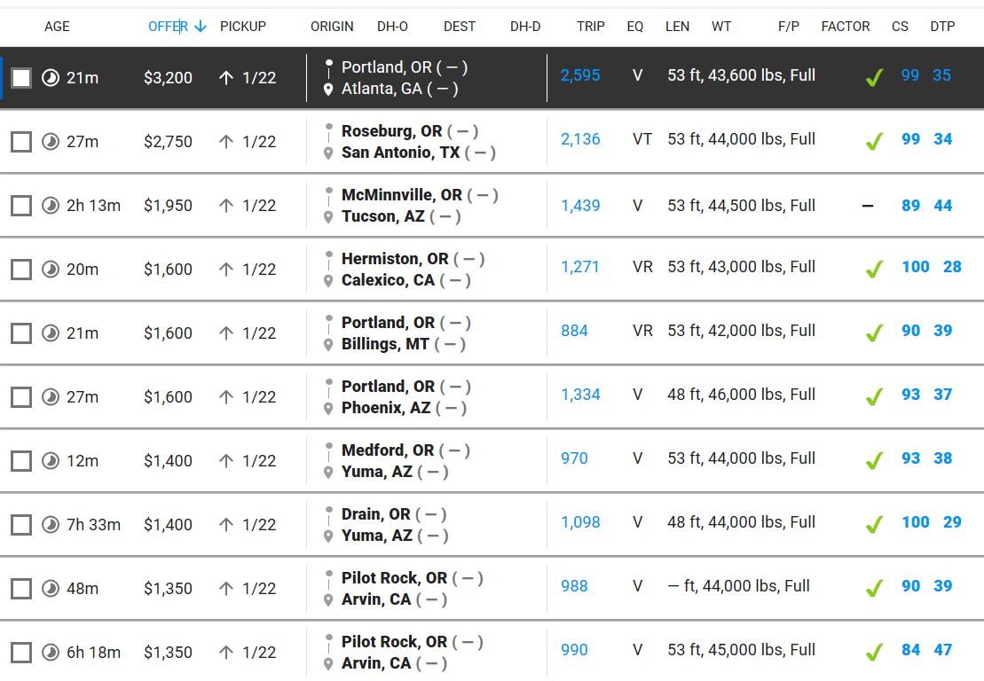984x681 pixels.
Task: Click the Pickup column header
Action: [243, 27]
